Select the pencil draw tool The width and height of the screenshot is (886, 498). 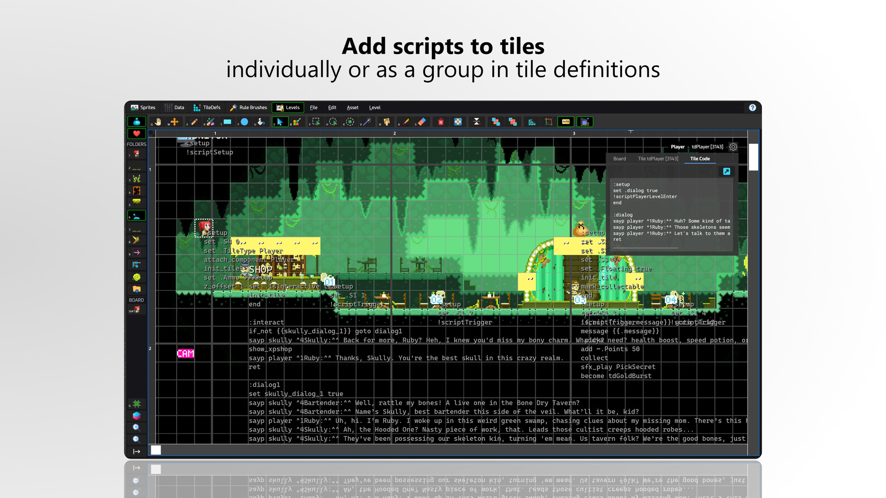point(194,122)
